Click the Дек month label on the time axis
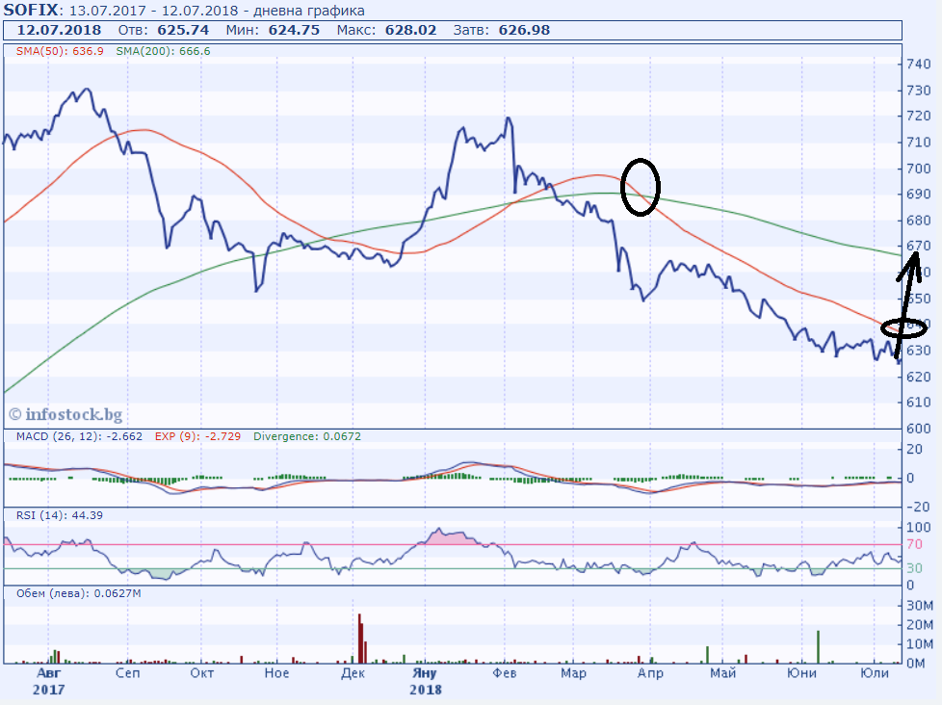 353,672
